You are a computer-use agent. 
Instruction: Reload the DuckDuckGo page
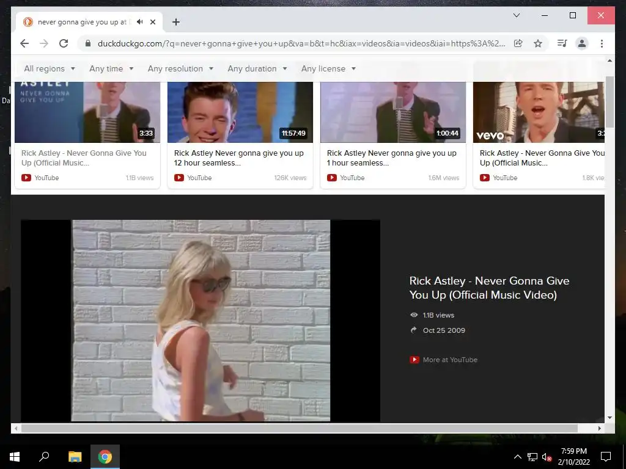[x=64, y=43]
